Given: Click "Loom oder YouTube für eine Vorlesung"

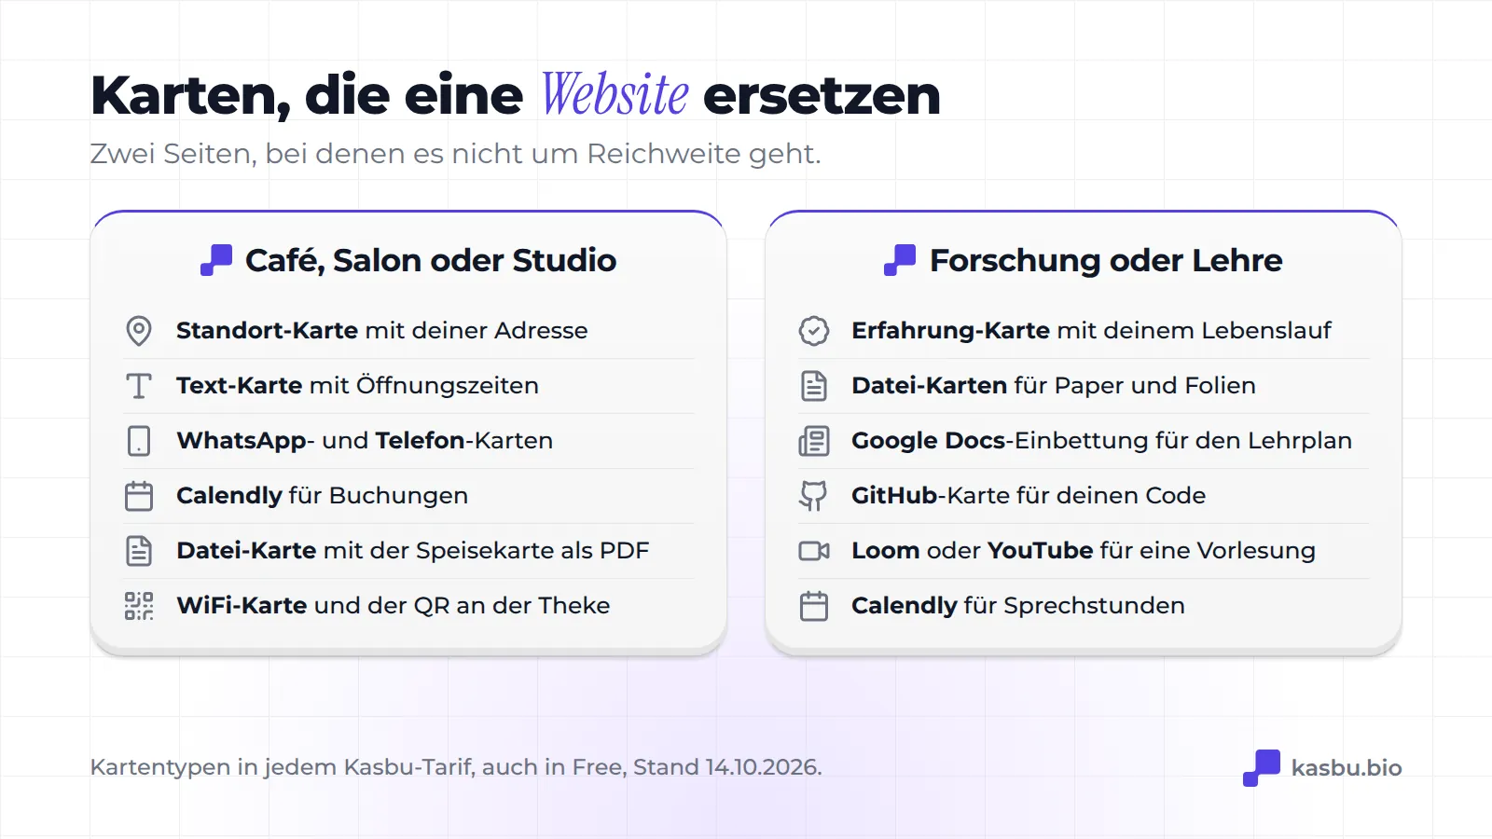Looking at the screenshot, I should tap(1084, 551).
